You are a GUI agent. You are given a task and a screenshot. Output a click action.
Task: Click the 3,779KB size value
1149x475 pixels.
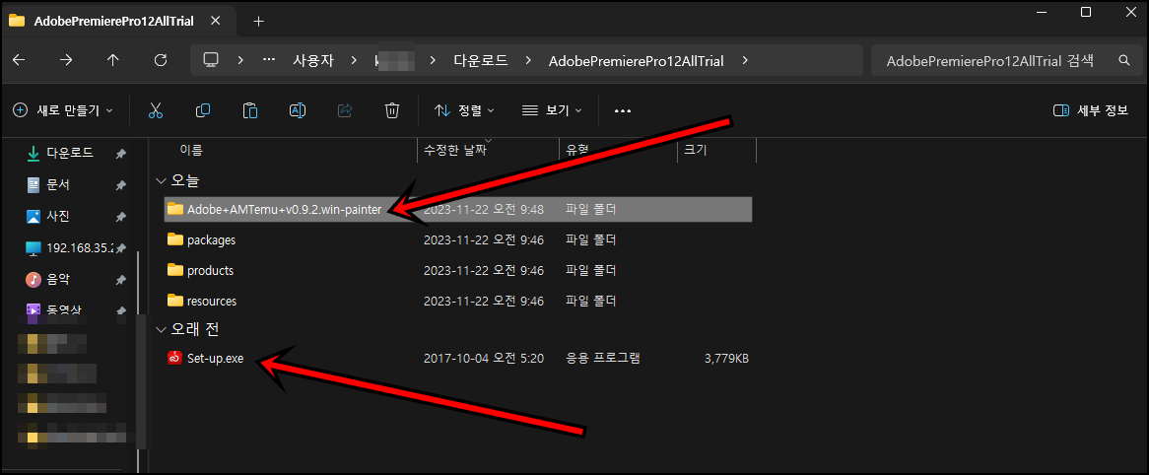click(x=726, y=359)
